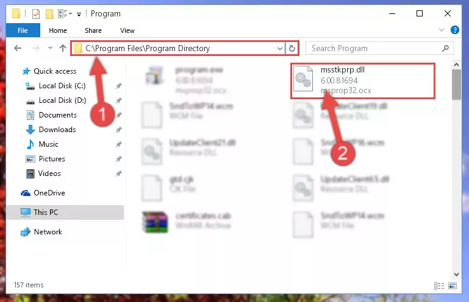Switch to the Home ribbon tab
The height and width of the screenshot is (302, 469).
pos(58,30)
